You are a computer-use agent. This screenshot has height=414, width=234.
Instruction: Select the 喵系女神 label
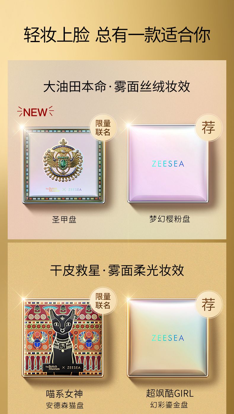point(64,394)
